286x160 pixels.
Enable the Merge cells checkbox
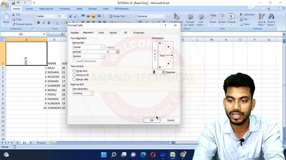click(74, 79)
